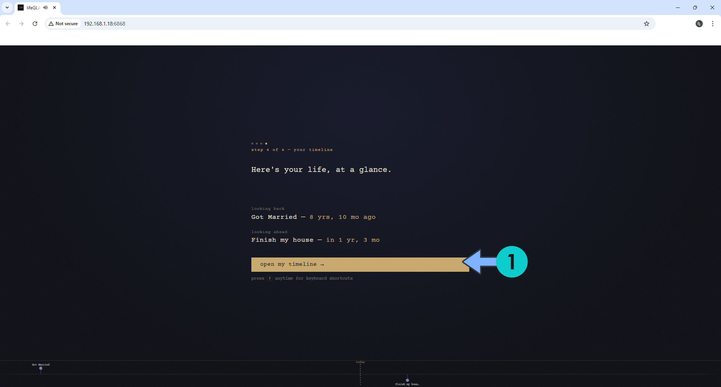Click the 'today' dashed line on timeline
The width and height of the screenshot is (721, 387).
pos(360,373)
